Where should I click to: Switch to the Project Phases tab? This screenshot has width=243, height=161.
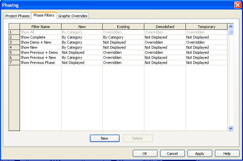pos(18,16)
